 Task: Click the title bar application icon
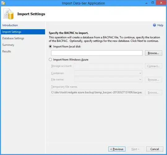[3, 3]
